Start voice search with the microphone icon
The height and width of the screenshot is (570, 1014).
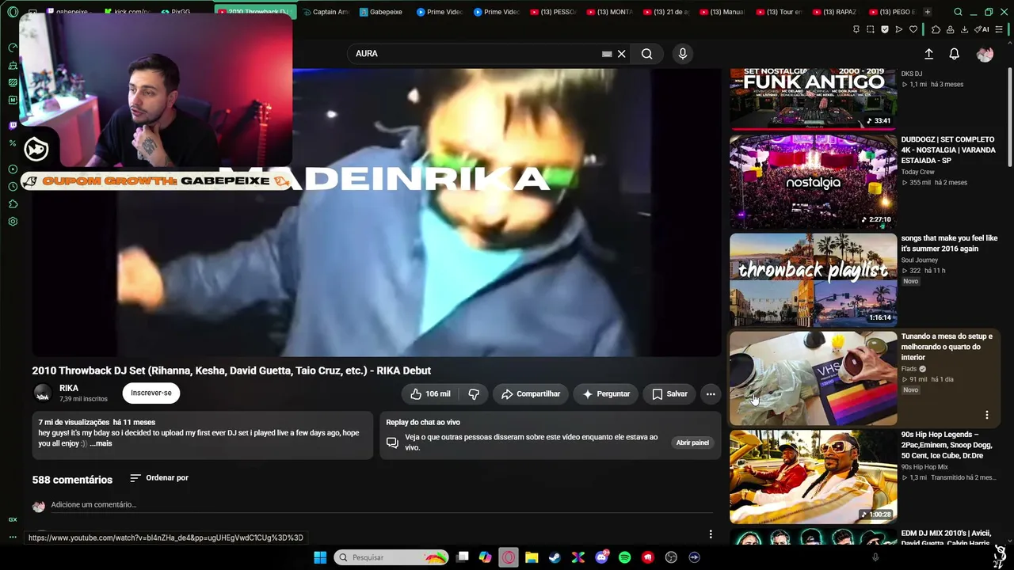pyautogui.click(x=683, y=54)
